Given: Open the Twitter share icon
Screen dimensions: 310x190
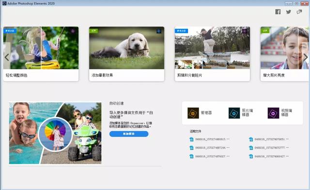Looking at the screenshot, I should pyautogui.click(x=289, y=12).
